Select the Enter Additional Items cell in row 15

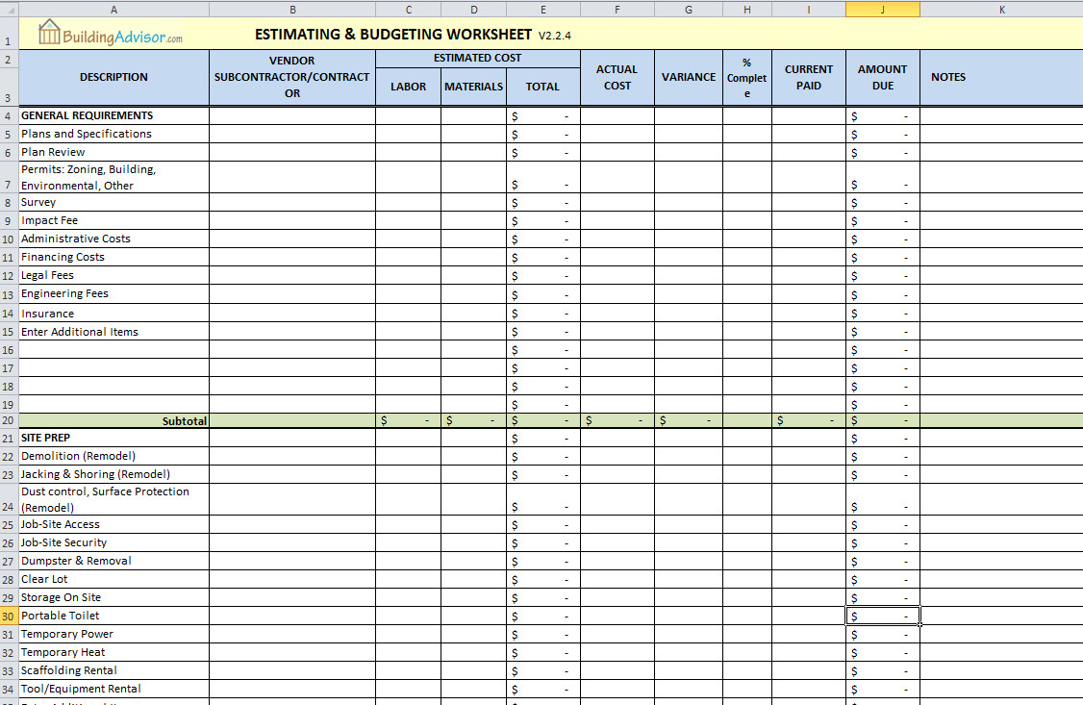113,332
